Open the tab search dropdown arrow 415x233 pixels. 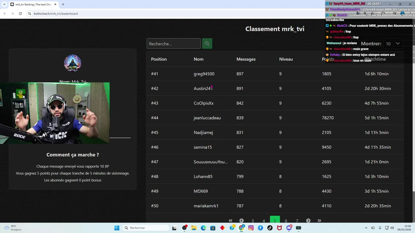(x=4, y=5)
